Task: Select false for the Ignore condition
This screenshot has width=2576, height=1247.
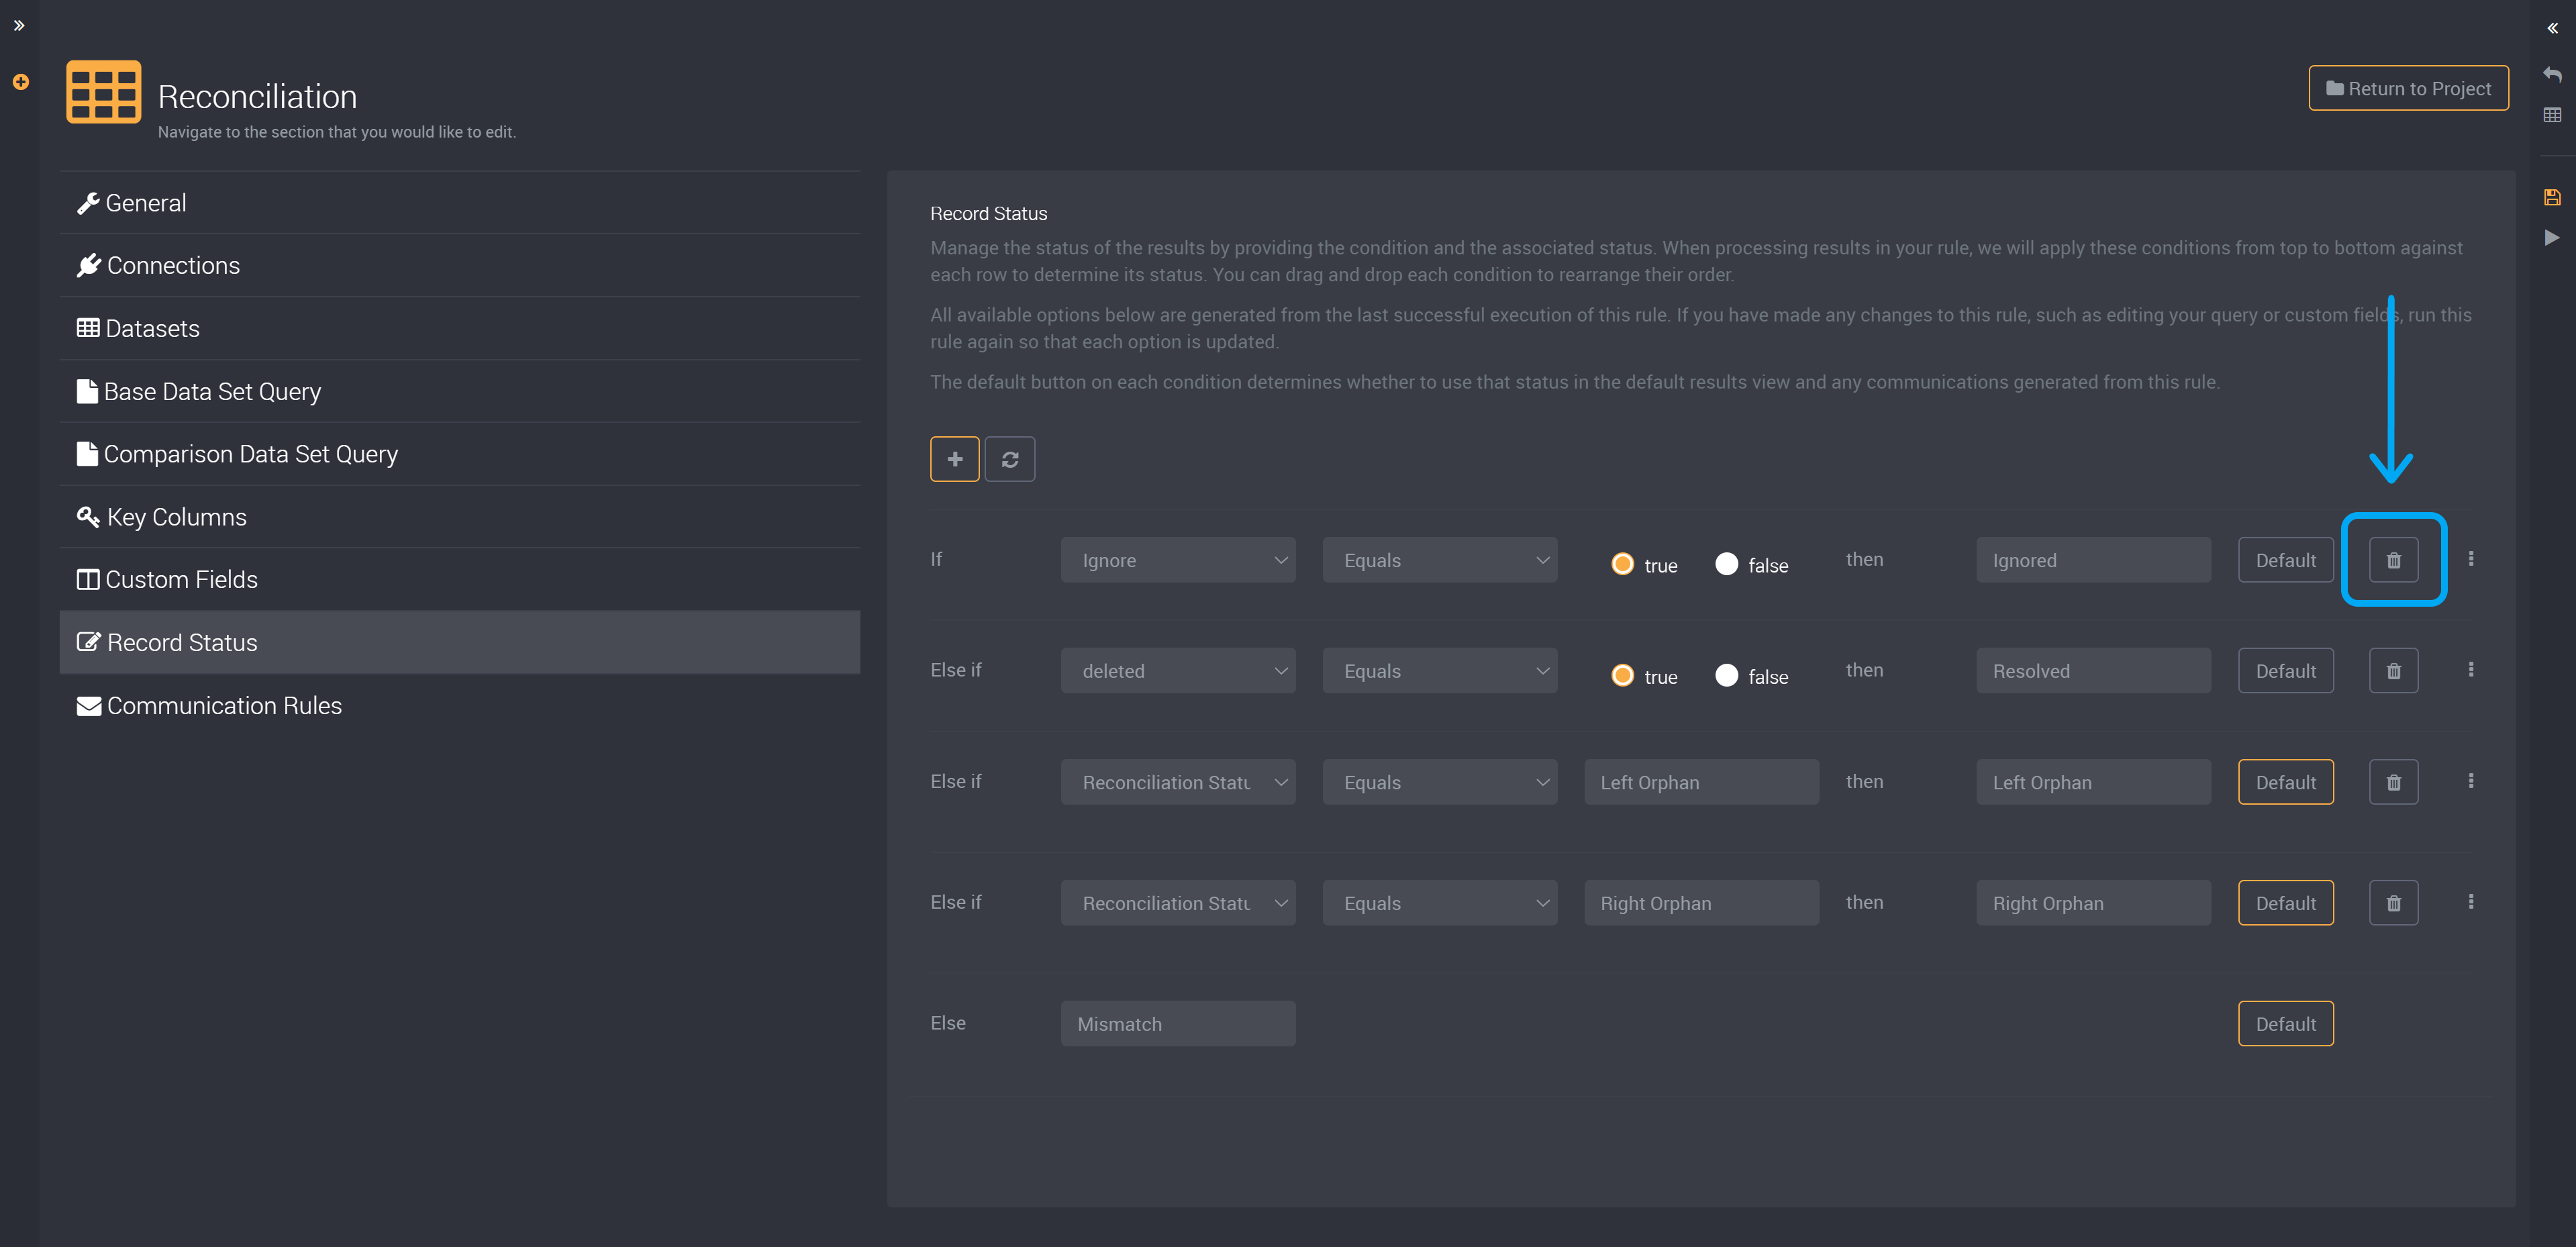Action: pyautogui.click(x=1726, y=564)
